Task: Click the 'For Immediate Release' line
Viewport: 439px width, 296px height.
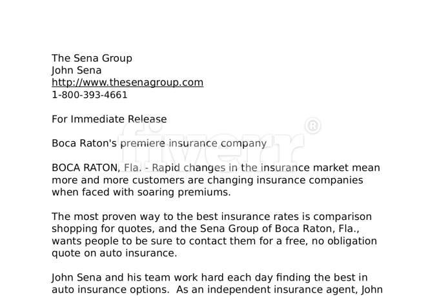Action: pos(109,119)
